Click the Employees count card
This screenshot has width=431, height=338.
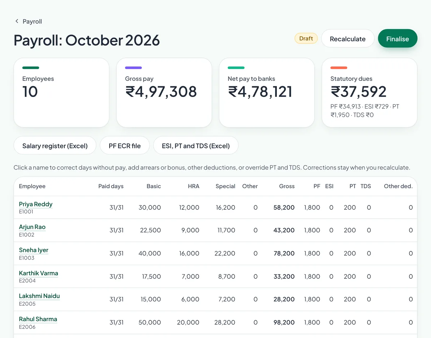61,93
